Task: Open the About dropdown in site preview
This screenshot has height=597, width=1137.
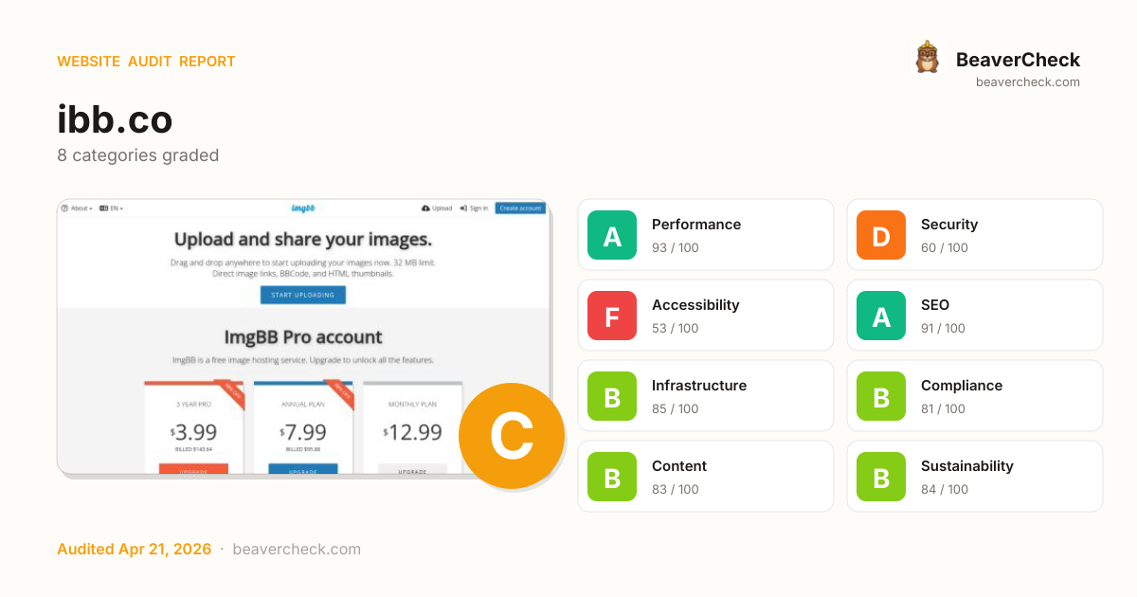Action: point(80,208)
